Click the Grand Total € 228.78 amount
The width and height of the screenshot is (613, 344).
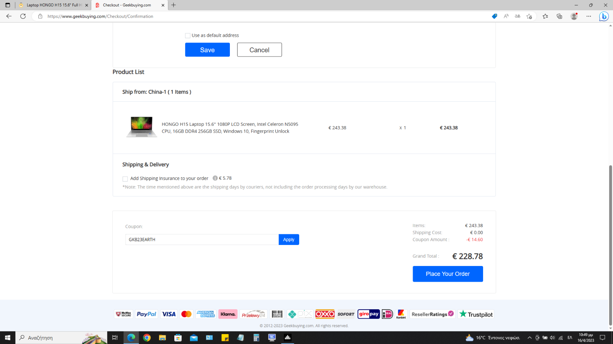pyautogui.click(x=467, y=256)
